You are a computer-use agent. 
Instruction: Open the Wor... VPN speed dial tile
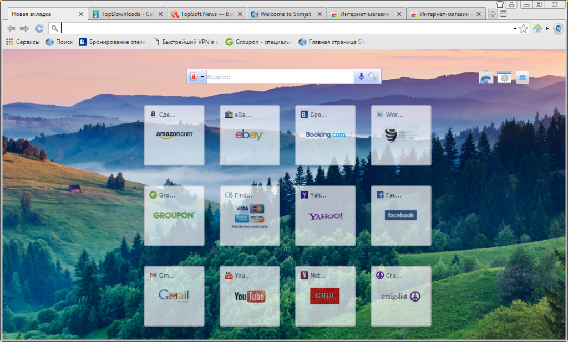point(401,135)
